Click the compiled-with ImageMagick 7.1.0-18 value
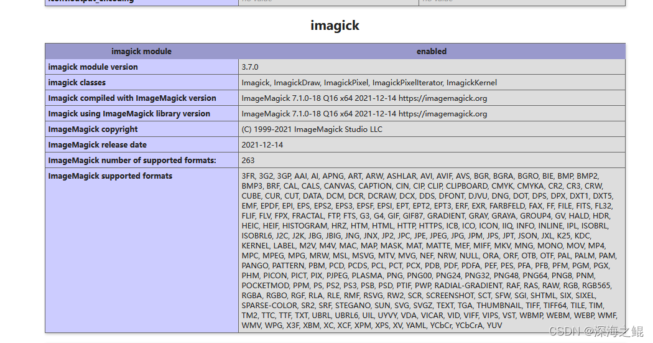This screenshot has width=653, height=343. 364,98
